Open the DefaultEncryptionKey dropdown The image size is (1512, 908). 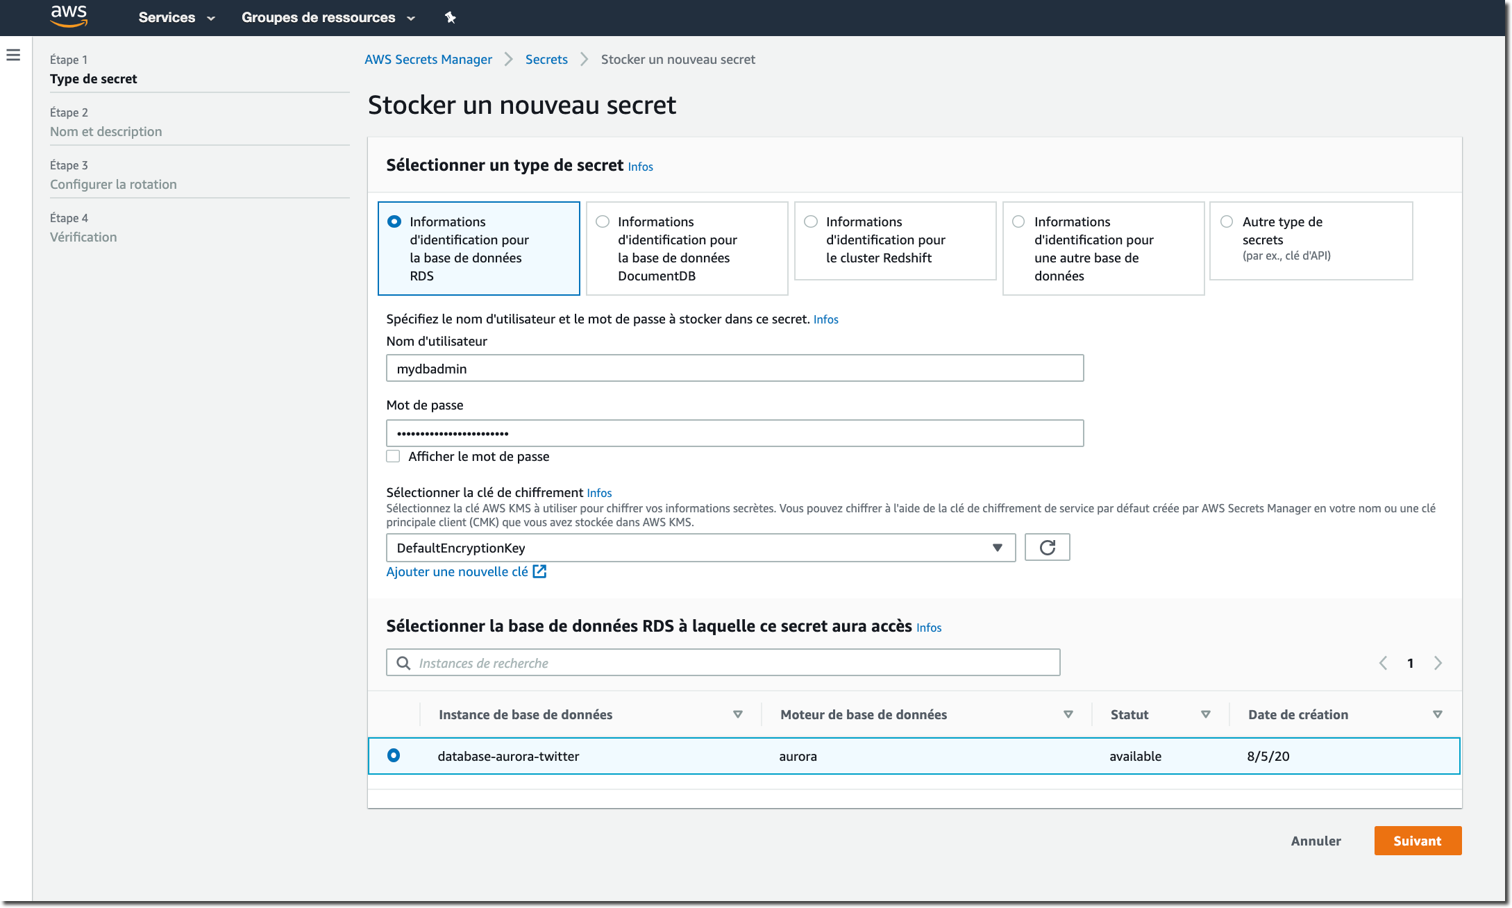click(x=700, y=548)
